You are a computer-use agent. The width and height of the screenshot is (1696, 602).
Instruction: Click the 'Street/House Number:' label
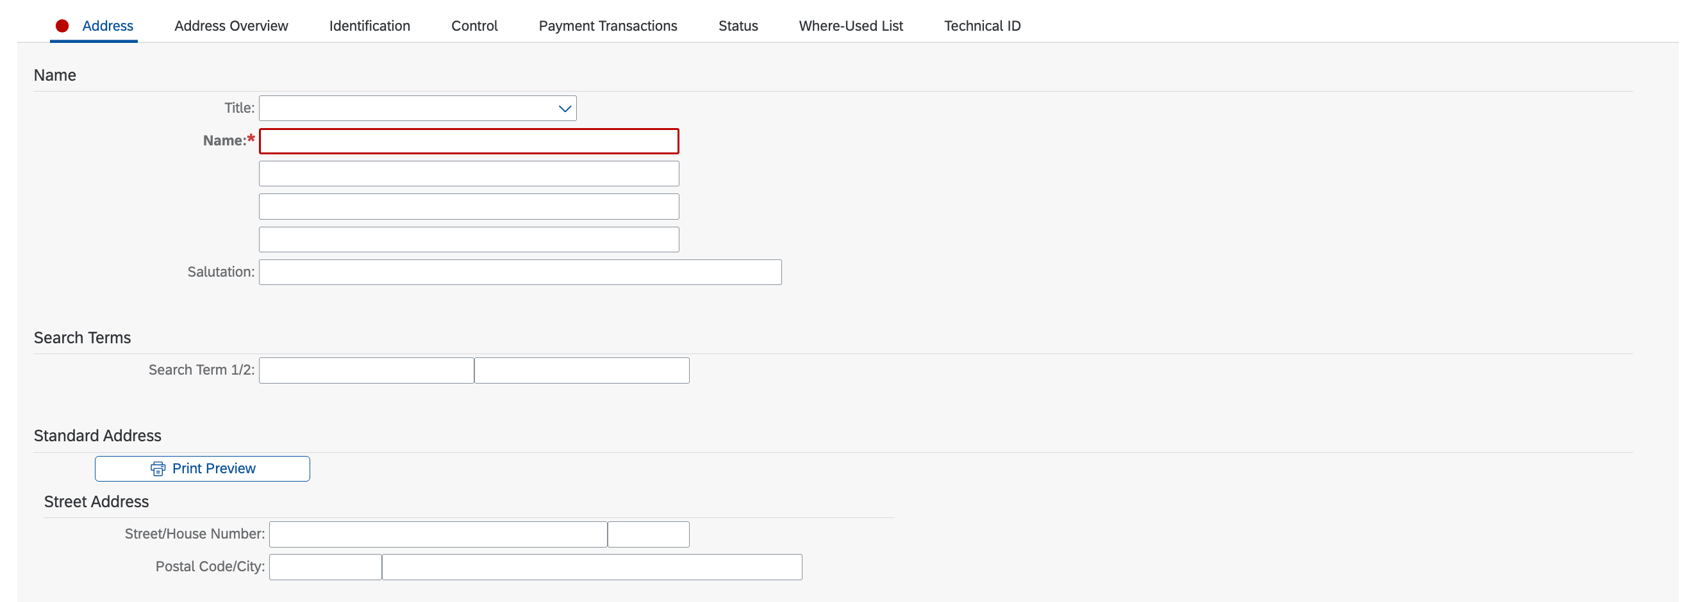195,533
